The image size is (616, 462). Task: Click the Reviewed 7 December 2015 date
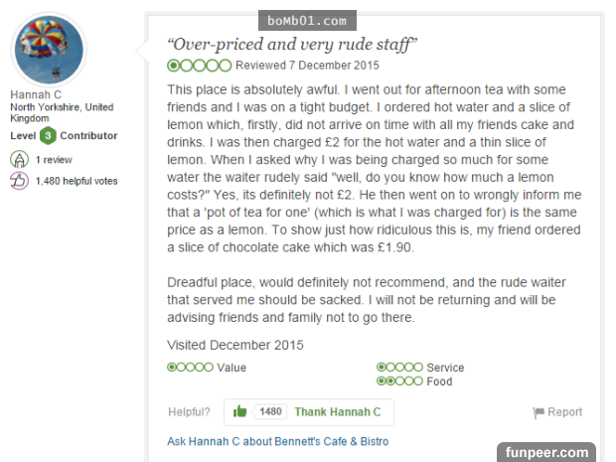tap(307, 66)
